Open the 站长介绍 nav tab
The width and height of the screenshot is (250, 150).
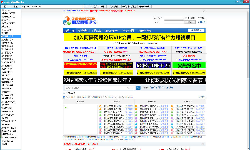click(82, 30)
